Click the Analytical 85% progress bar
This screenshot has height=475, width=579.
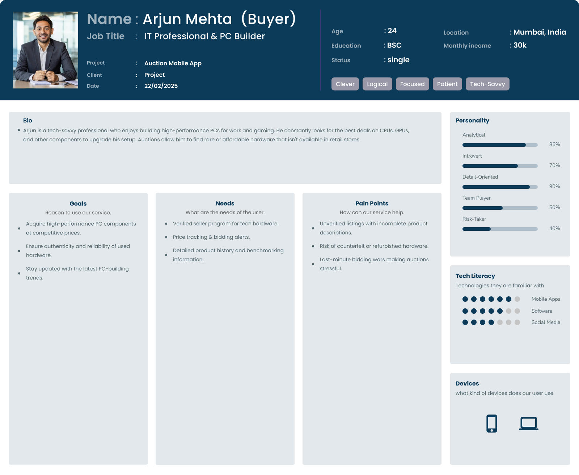(500, 145)
